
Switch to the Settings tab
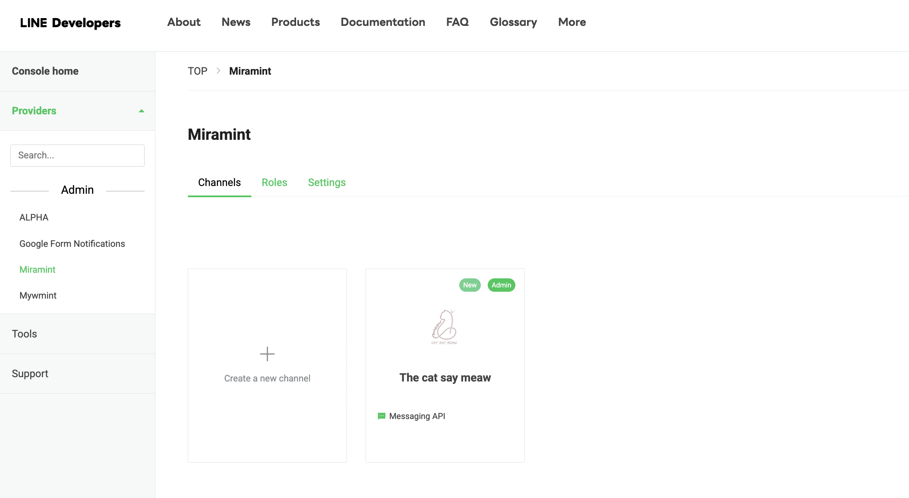tap(327, 183)
